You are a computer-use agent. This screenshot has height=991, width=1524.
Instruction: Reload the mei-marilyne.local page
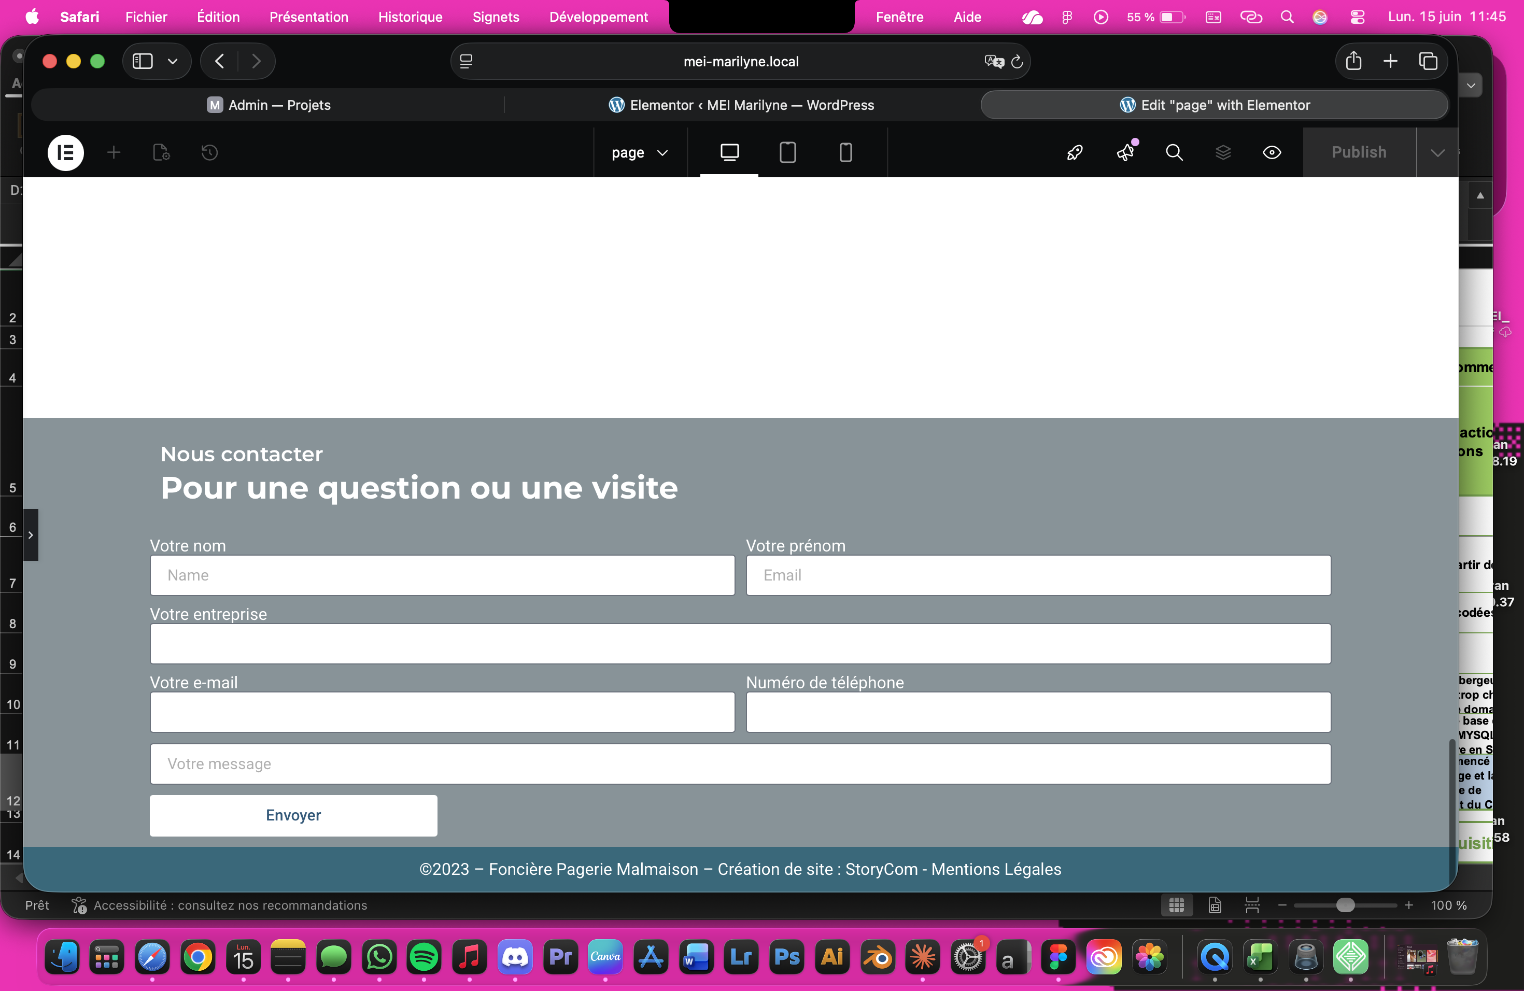click(x=1017, y=62)
